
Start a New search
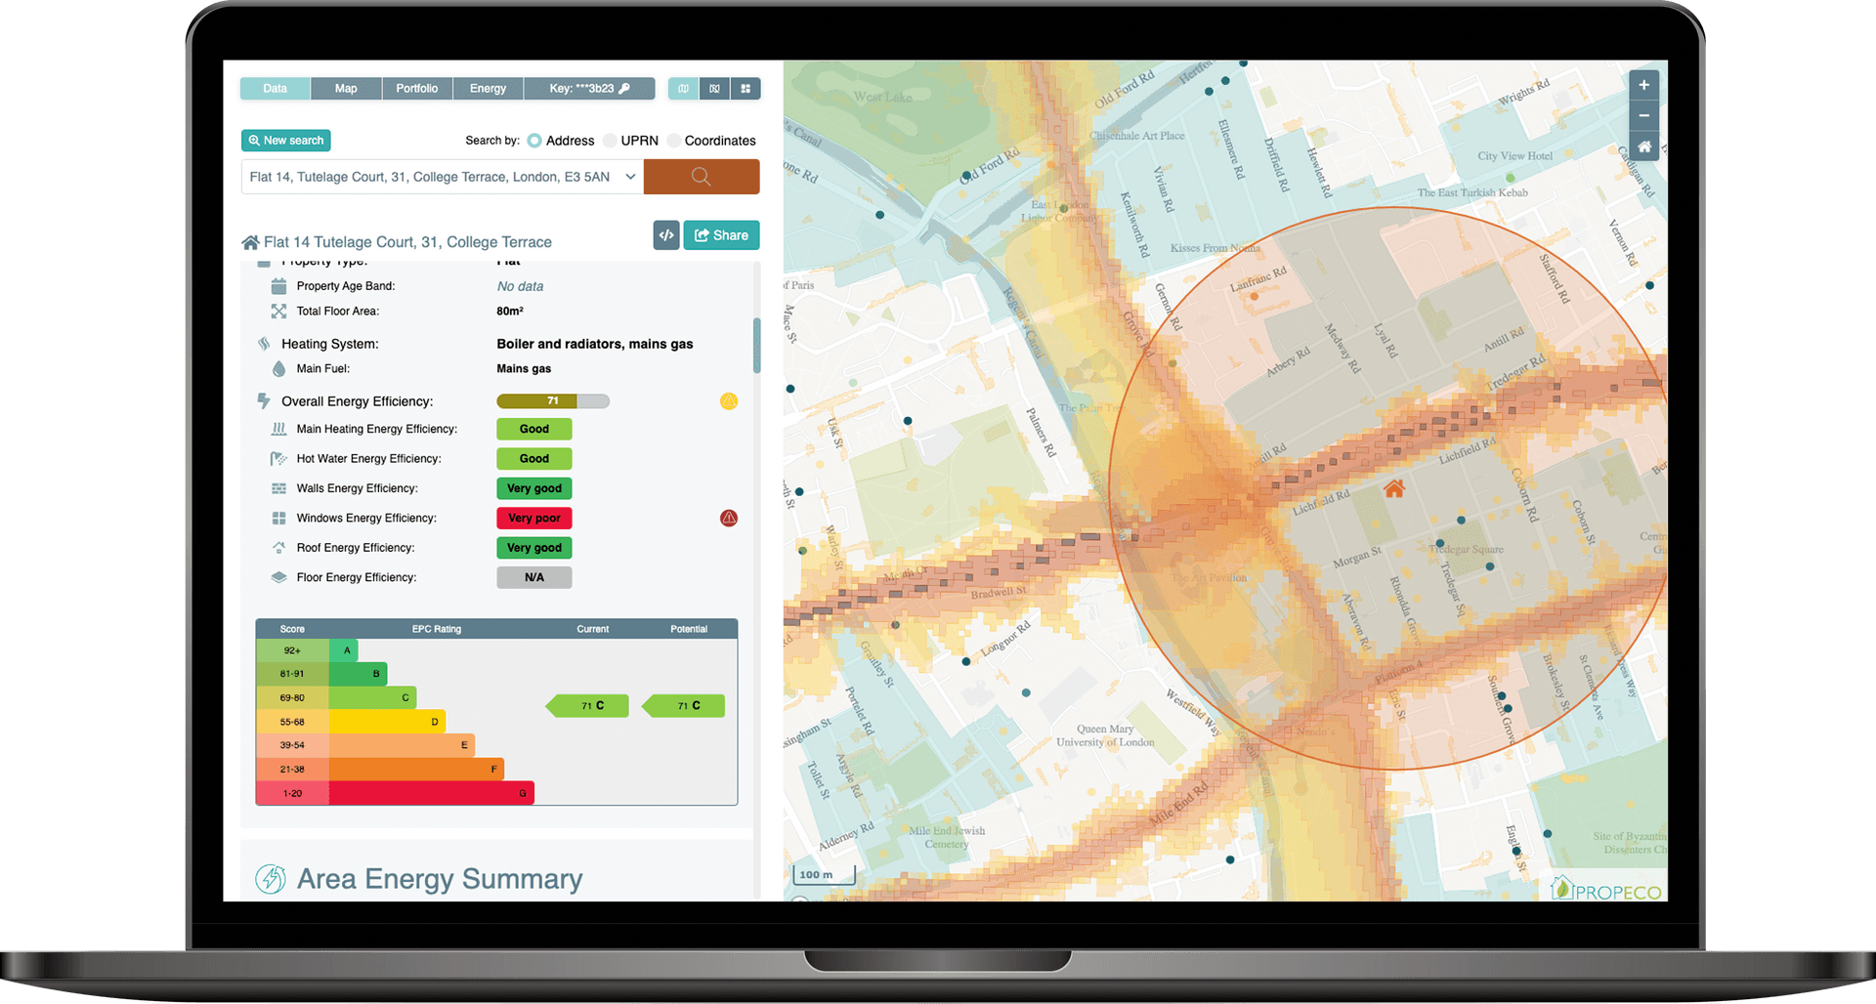pyautogui.click(x=286, y=141)
